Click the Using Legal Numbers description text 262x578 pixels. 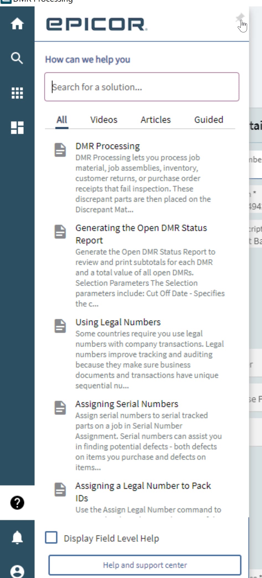[150, 360]
